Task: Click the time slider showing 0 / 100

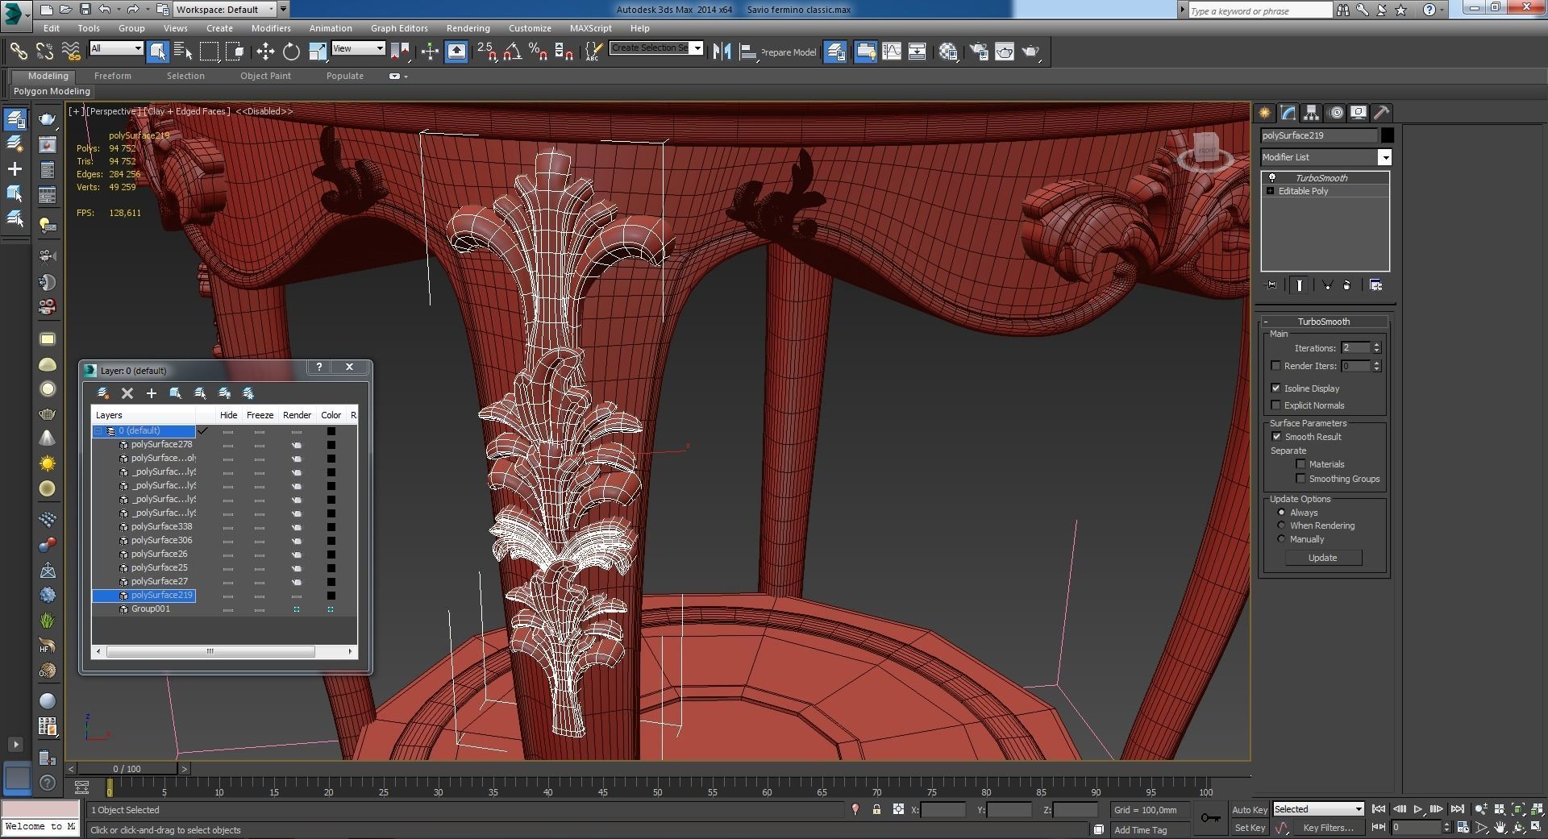Action: click(127, 769)
